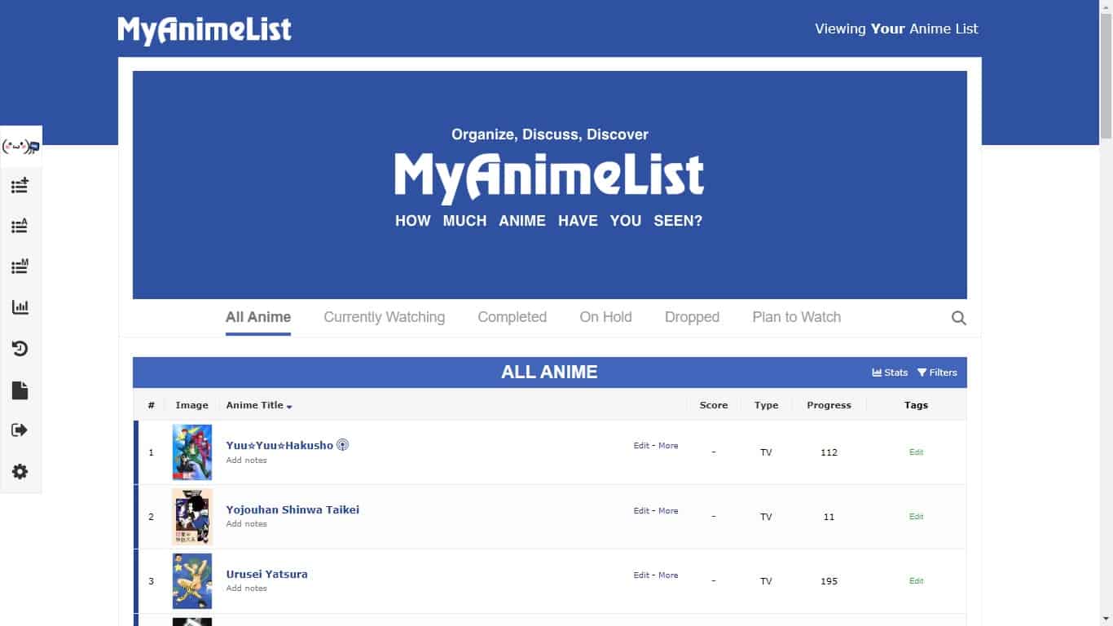
Task: Edit tags for Urusei Yatsura
Action: (x=916, y=580)
